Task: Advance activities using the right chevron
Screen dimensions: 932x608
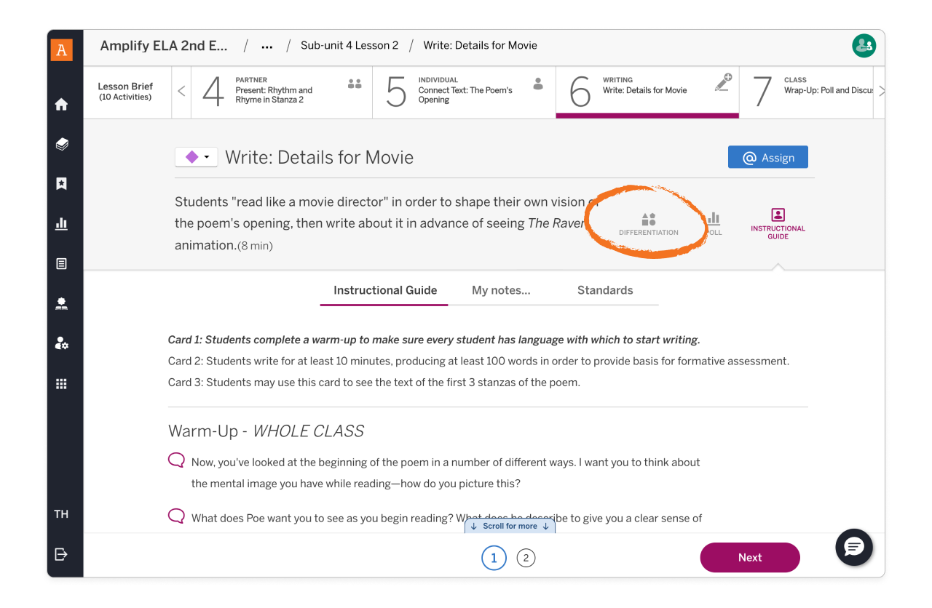Action: [882, 92]
